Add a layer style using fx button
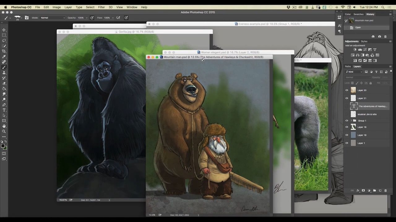Viewport: 396px width, 222px height. coord(358,191)
